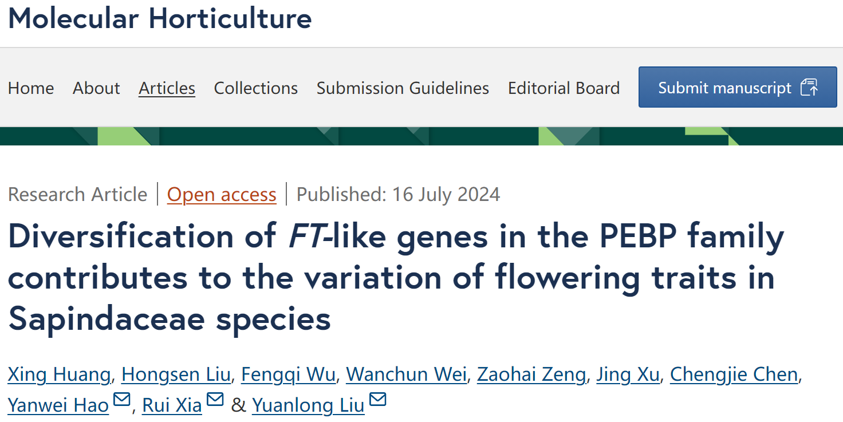
Task: Open the Home navigation item
Action: 31,88
